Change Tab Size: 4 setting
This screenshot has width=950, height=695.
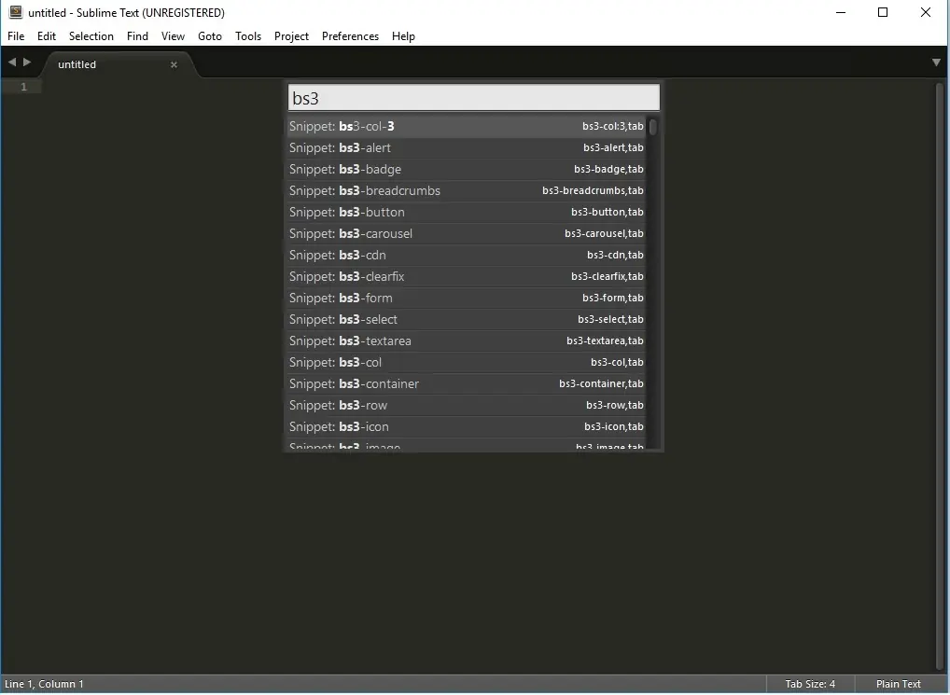click(x=810, y=684)
